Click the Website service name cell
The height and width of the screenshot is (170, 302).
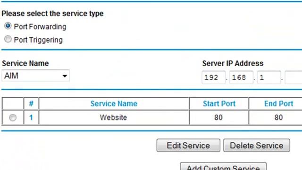113,118
